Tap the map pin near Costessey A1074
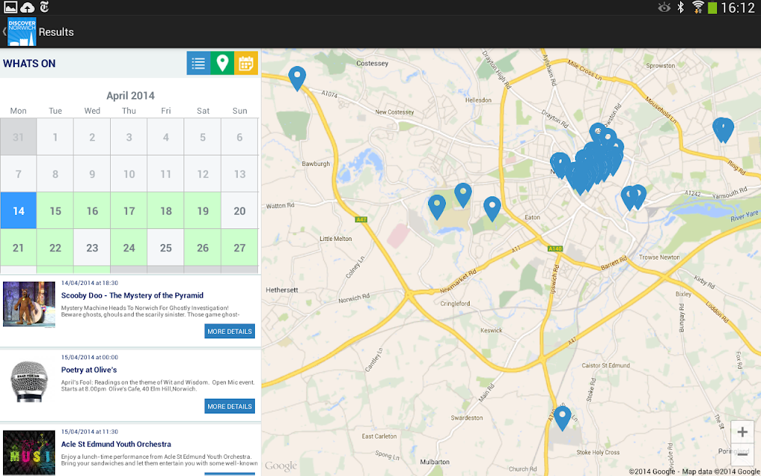 tap(297, 79)
